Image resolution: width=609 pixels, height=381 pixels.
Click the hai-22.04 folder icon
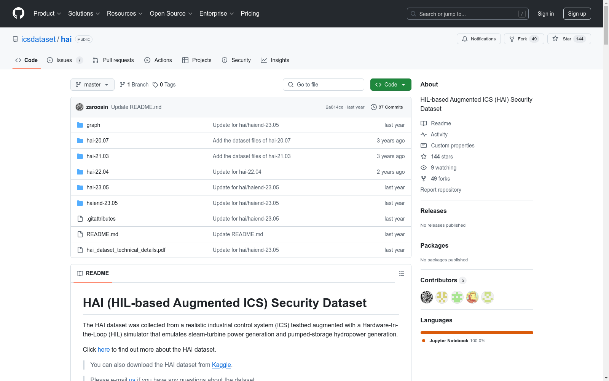pos(80,172)
